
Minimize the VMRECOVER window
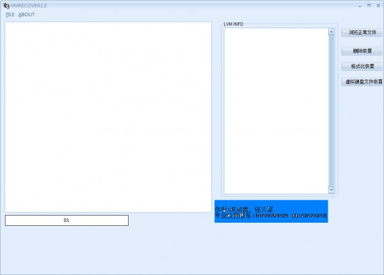point(360,6)
